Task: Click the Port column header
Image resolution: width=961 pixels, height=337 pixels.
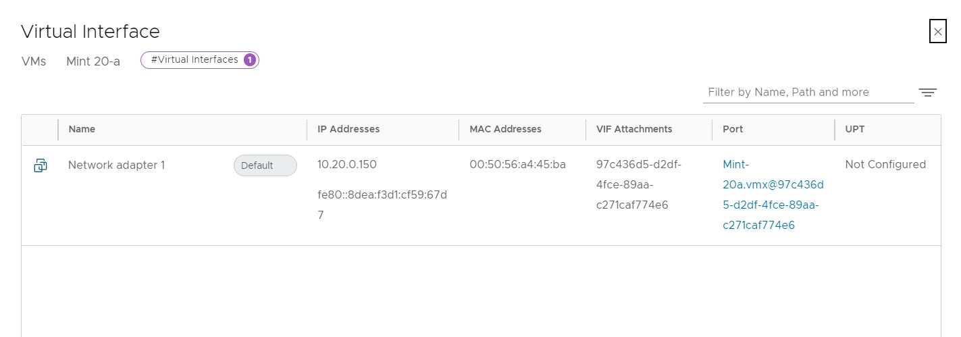Action: point(733,129)
